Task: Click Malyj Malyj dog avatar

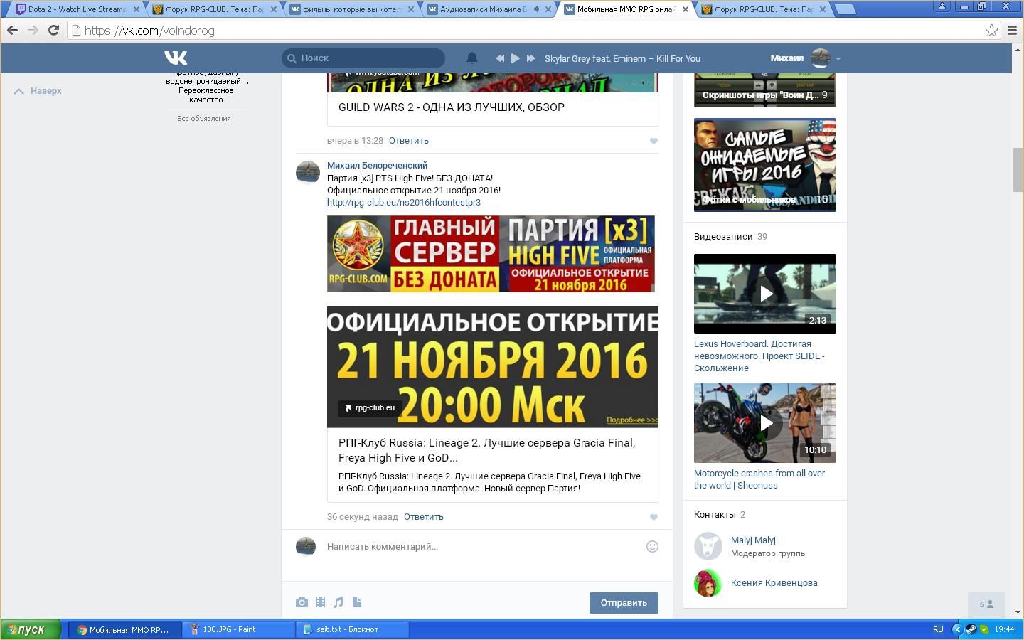Action: click(x=708, y=546)
